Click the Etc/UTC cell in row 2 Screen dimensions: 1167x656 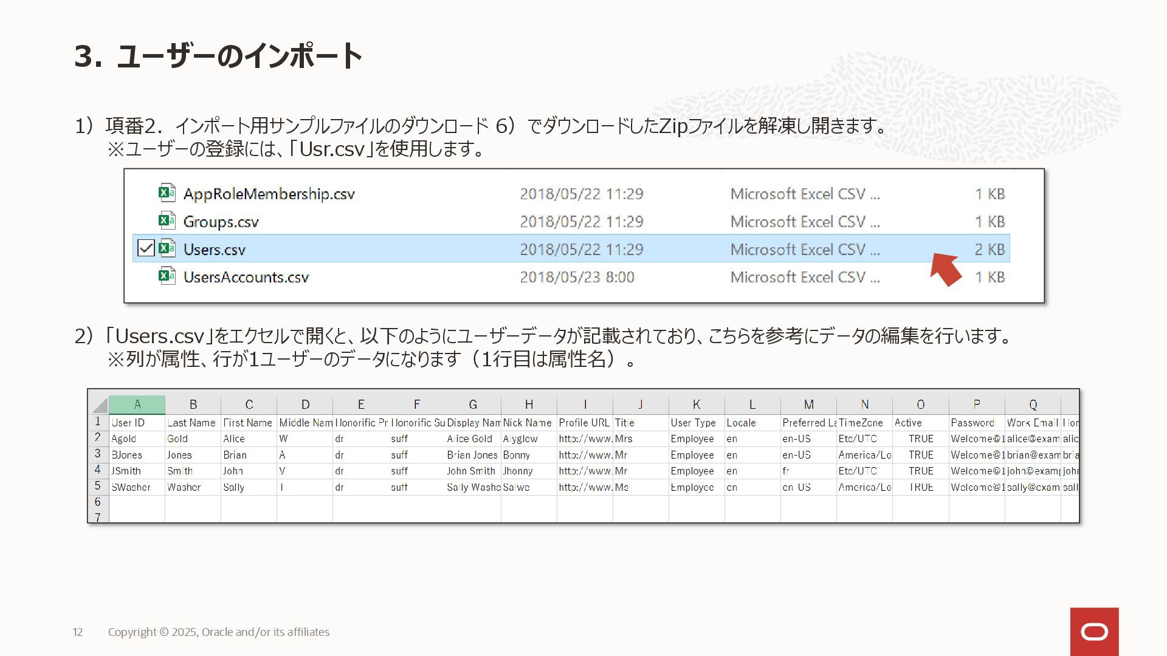[864, 439]
